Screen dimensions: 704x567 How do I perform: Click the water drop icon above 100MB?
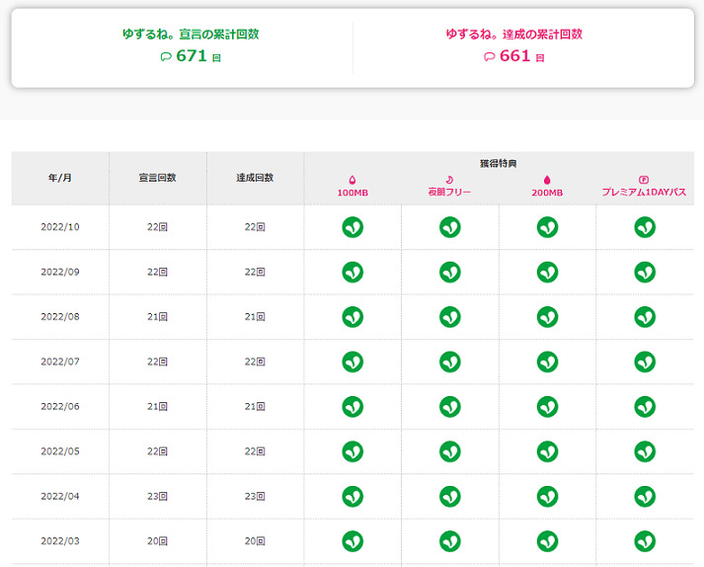click(352, 180)
